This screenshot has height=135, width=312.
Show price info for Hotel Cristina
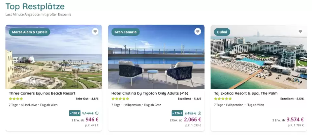tap(199, 113)
